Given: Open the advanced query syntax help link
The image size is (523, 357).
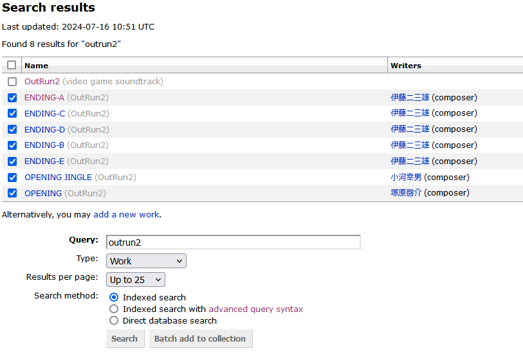Looking at the screenshot, I should (255, 309).
